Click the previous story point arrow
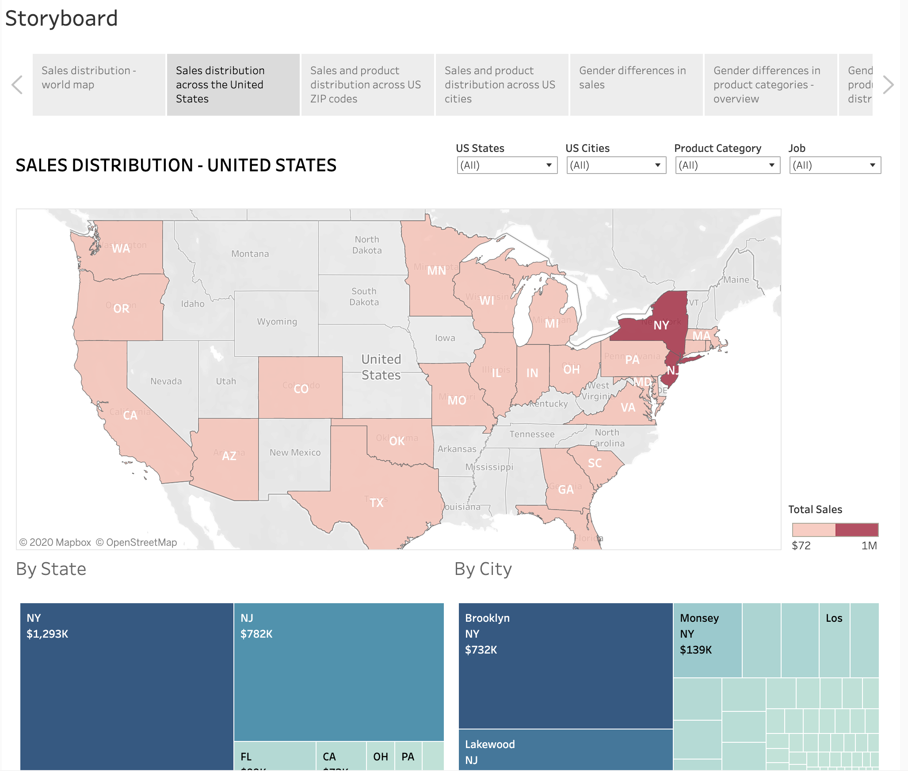 (x=17, y=85)
